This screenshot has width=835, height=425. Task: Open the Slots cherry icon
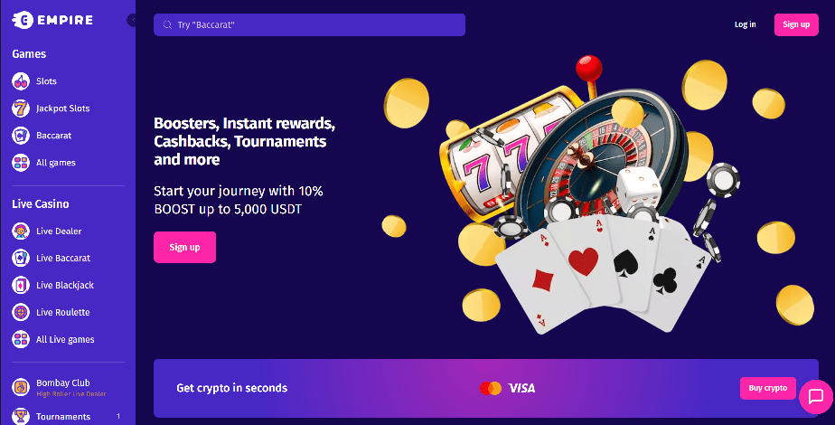[x=21, y=81]
